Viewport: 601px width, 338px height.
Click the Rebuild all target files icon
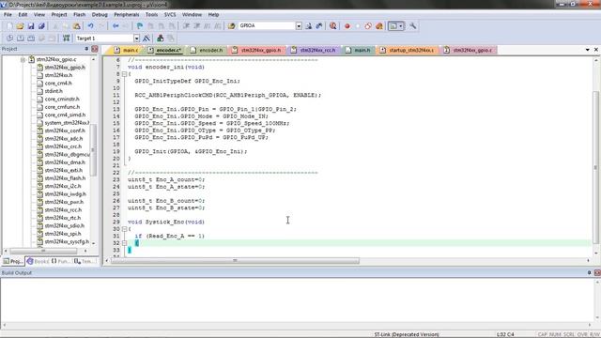coord(31,38)
